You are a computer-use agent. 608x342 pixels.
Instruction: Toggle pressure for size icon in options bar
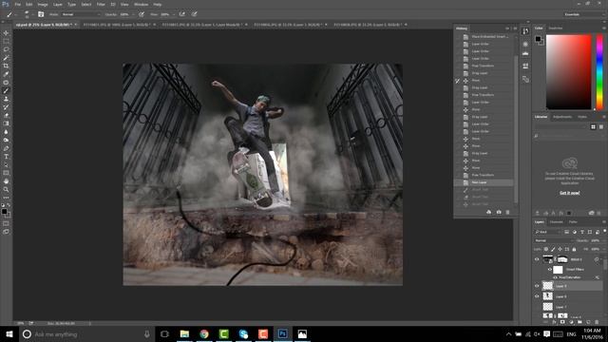click(194, 14)
